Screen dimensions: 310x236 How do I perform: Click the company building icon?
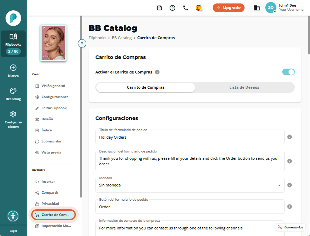257,8
